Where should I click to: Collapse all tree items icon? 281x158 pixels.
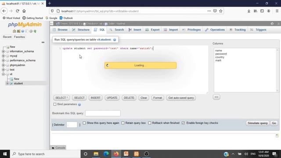(x=43, y=43)
